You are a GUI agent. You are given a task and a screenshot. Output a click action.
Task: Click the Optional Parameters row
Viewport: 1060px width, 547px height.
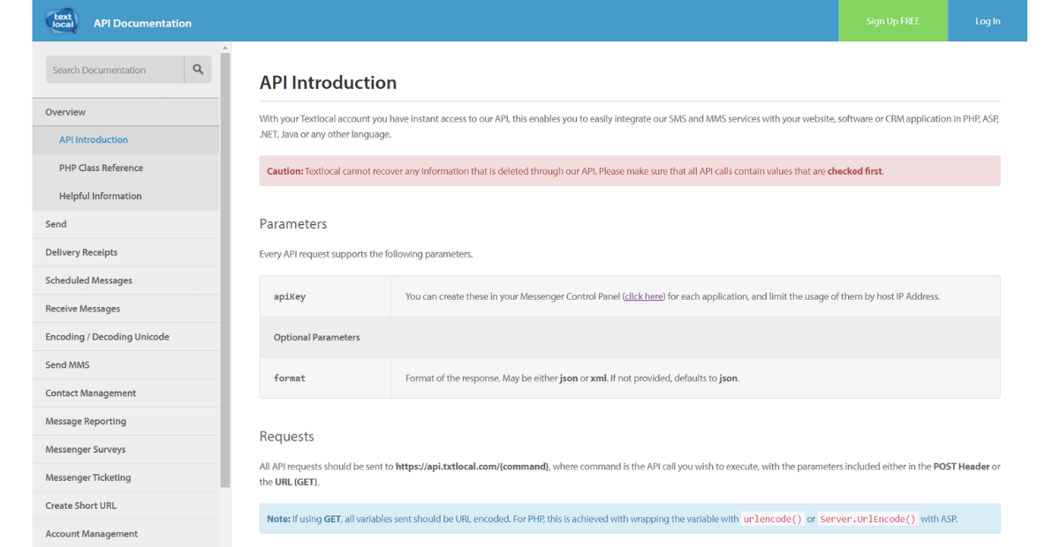pos(630,337)
